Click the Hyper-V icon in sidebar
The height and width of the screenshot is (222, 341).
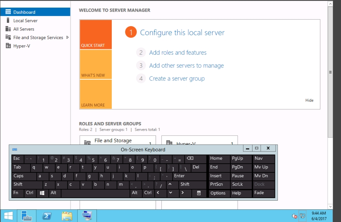click(8, 46)
